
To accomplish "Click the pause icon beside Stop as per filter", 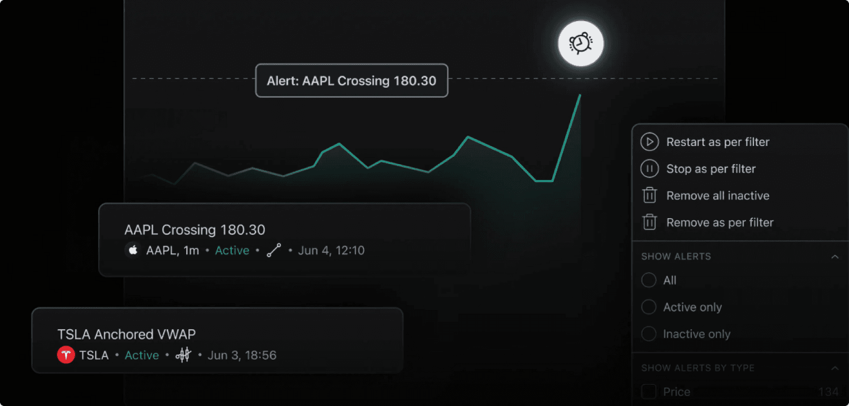I will [x=649, y=168].
